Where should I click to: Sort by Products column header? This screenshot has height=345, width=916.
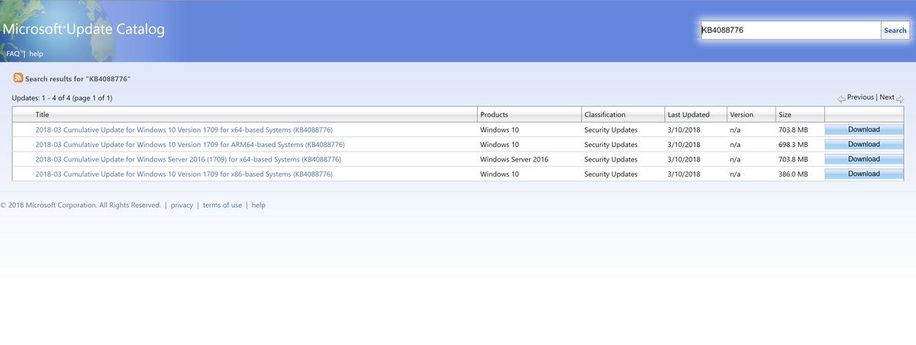(x=494, y=115)
